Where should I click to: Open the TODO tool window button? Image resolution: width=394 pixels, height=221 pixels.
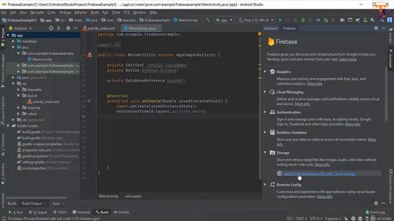[60, 212]
